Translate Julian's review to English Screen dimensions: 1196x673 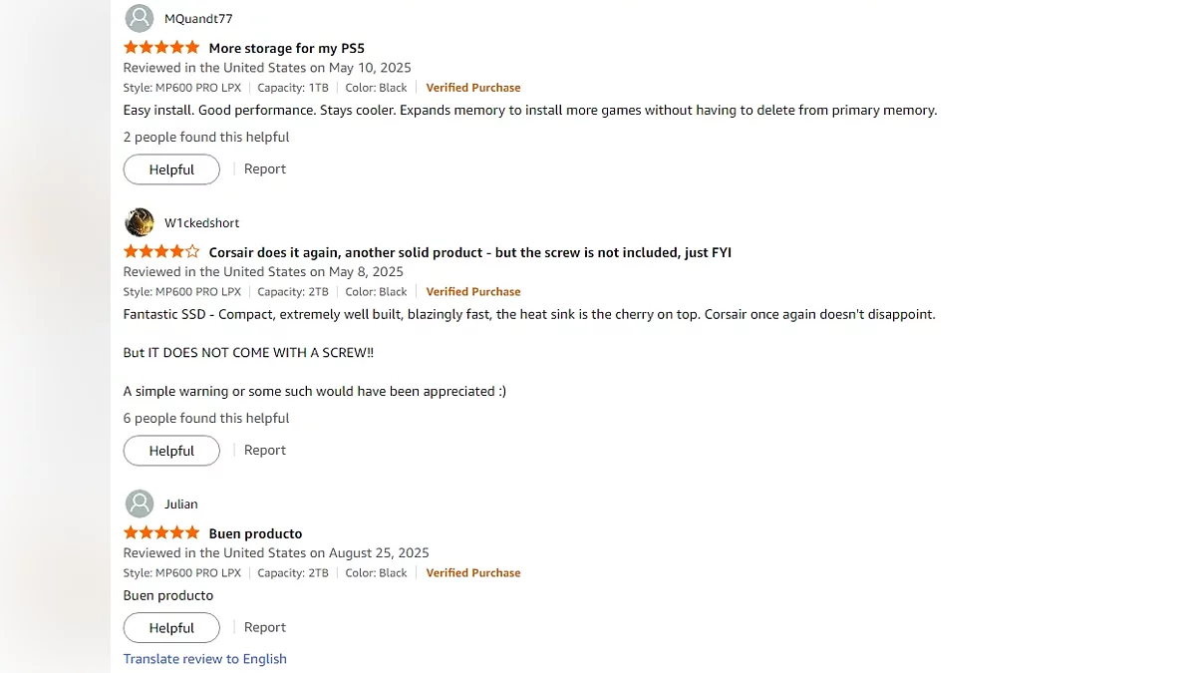click(x=205, y=659)
